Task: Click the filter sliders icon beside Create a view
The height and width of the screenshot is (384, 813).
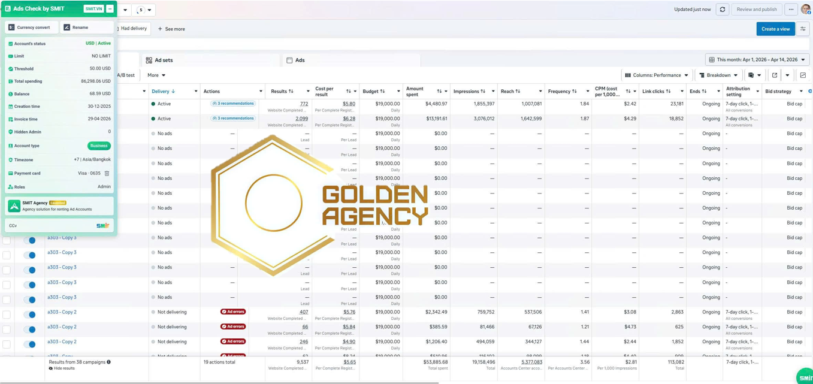Action: (803, 29)
